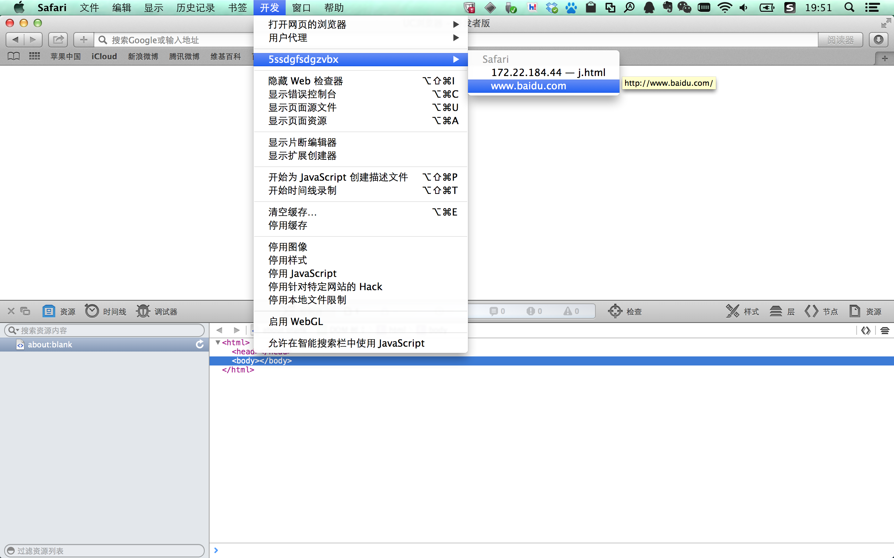Open the 窗口 menu
This screenshot has height=558, width=894.
pyautogui.click(x=301, y=7)
